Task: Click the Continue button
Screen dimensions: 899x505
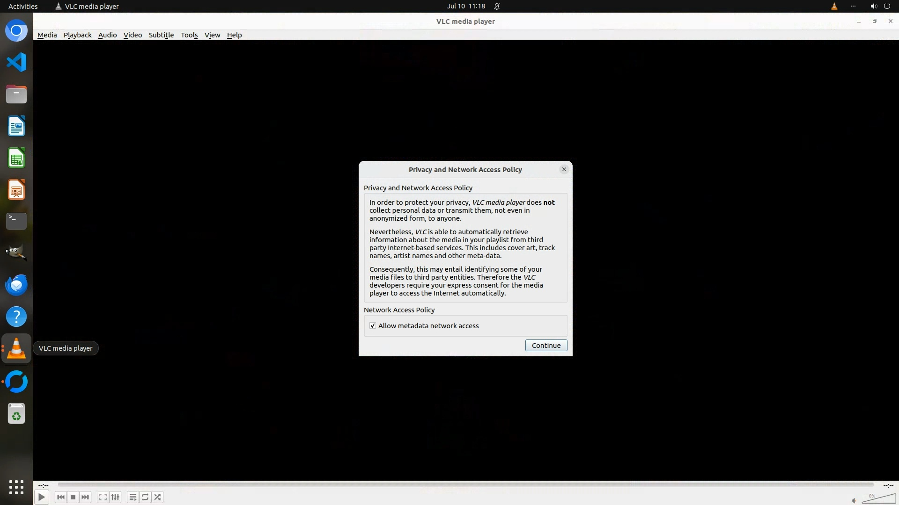Action: click(x=546, y=346)
